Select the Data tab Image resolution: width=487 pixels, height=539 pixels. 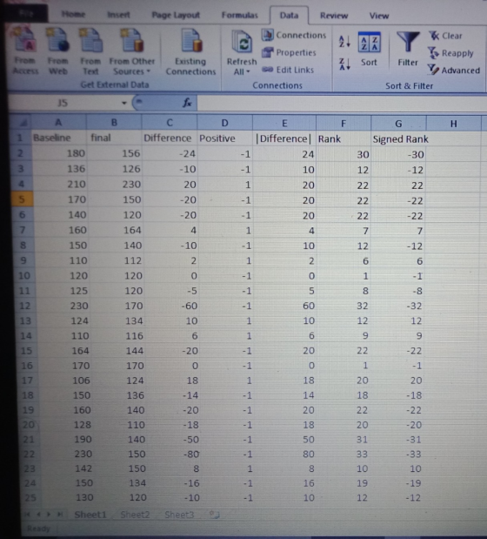tap(289, 16)
